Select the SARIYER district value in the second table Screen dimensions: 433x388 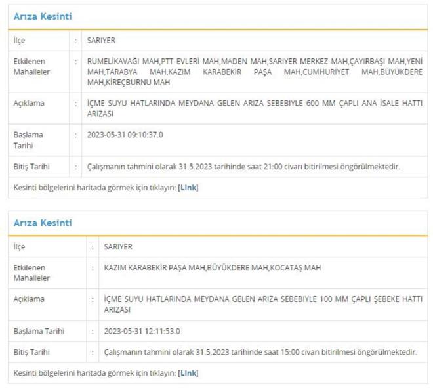tap(118, 247)
